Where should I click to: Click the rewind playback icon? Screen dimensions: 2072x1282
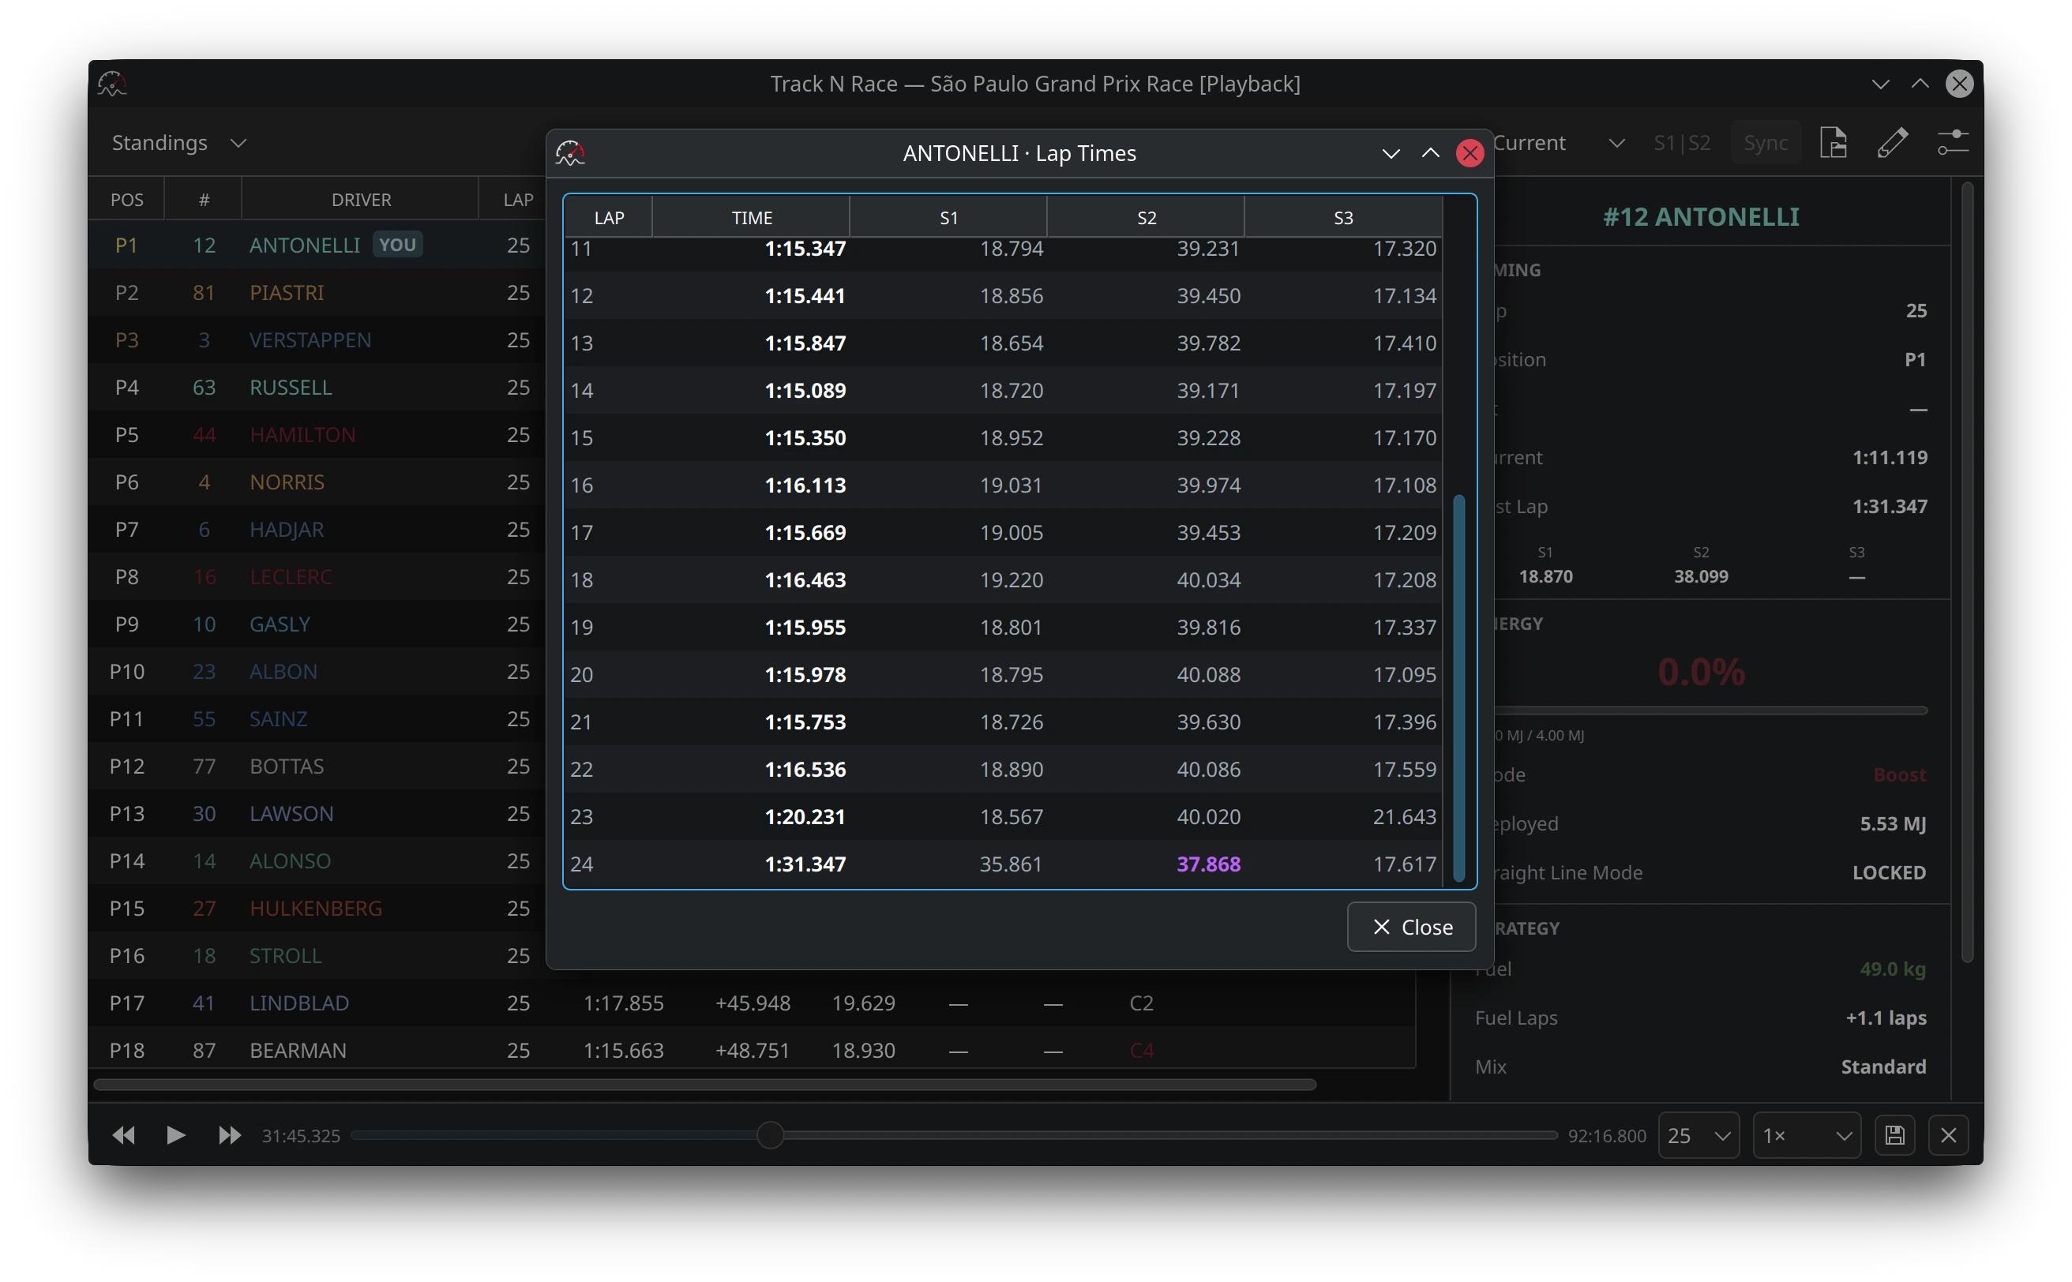(x=124, y=1135)
